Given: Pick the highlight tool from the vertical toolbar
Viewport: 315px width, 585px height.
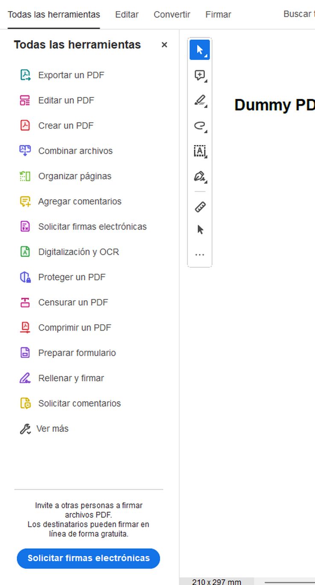Looking at the screenshot, I should [x=198, y=101].
